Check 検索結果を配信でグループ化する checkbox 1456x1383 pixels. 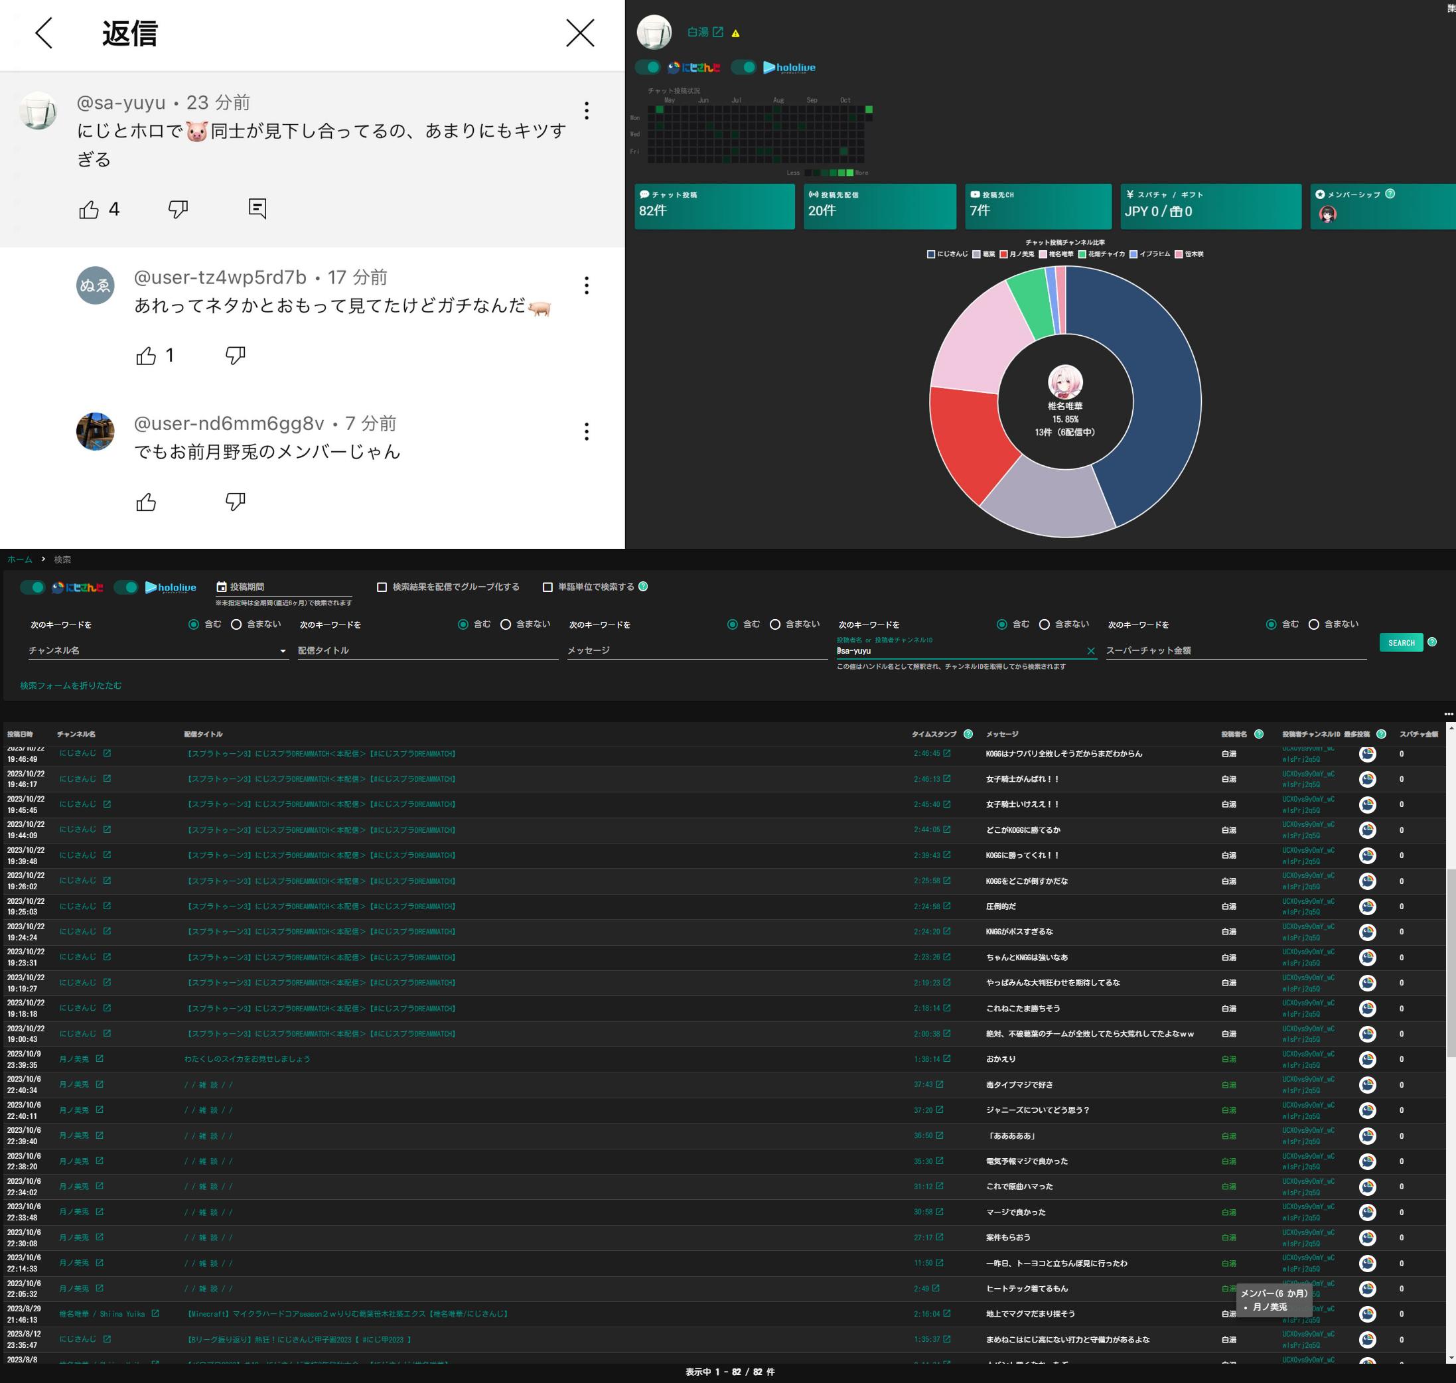click(382, 587)
